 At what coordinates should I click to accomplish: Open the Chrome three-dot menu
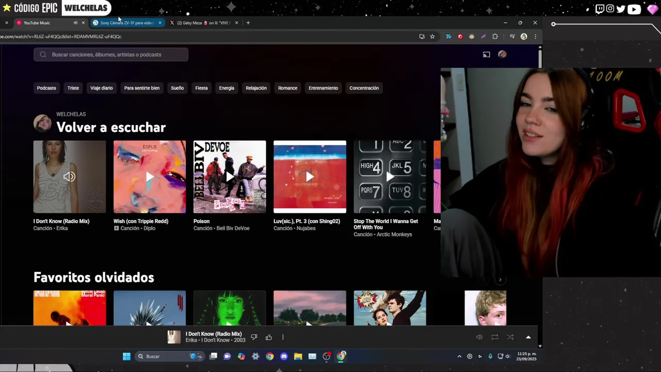click(535, 36)
